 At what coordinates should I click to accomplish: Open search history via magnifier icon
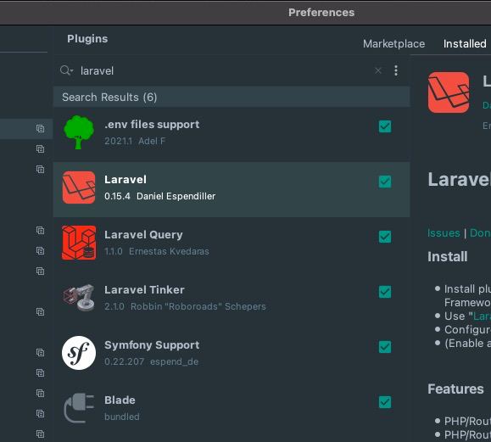coord(66,70)
